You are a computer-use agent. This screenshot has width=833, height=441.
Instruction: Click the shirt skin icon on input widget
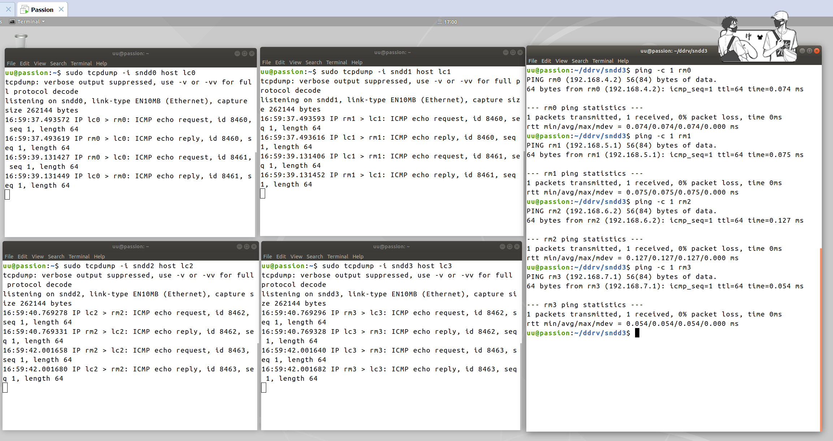coord(760,37)
